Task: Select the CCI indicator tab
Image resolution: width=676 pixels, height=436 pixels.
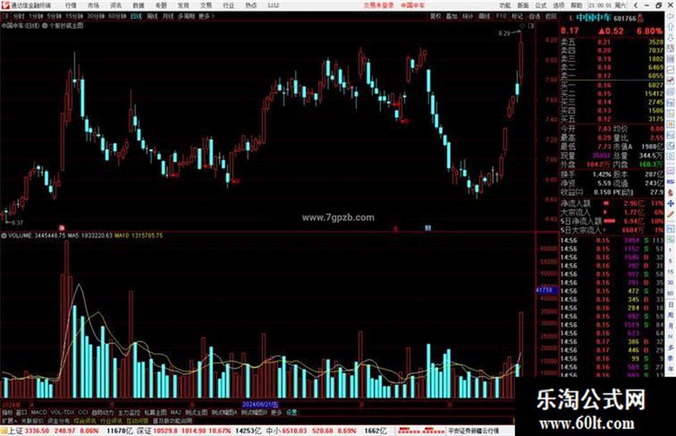Action: click(83, 412)
